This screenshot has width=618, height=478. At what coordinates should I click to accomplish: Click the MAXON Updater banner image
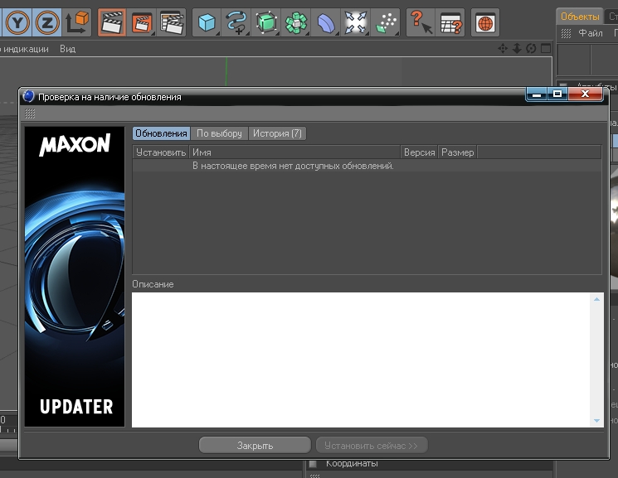pos(75,277)
